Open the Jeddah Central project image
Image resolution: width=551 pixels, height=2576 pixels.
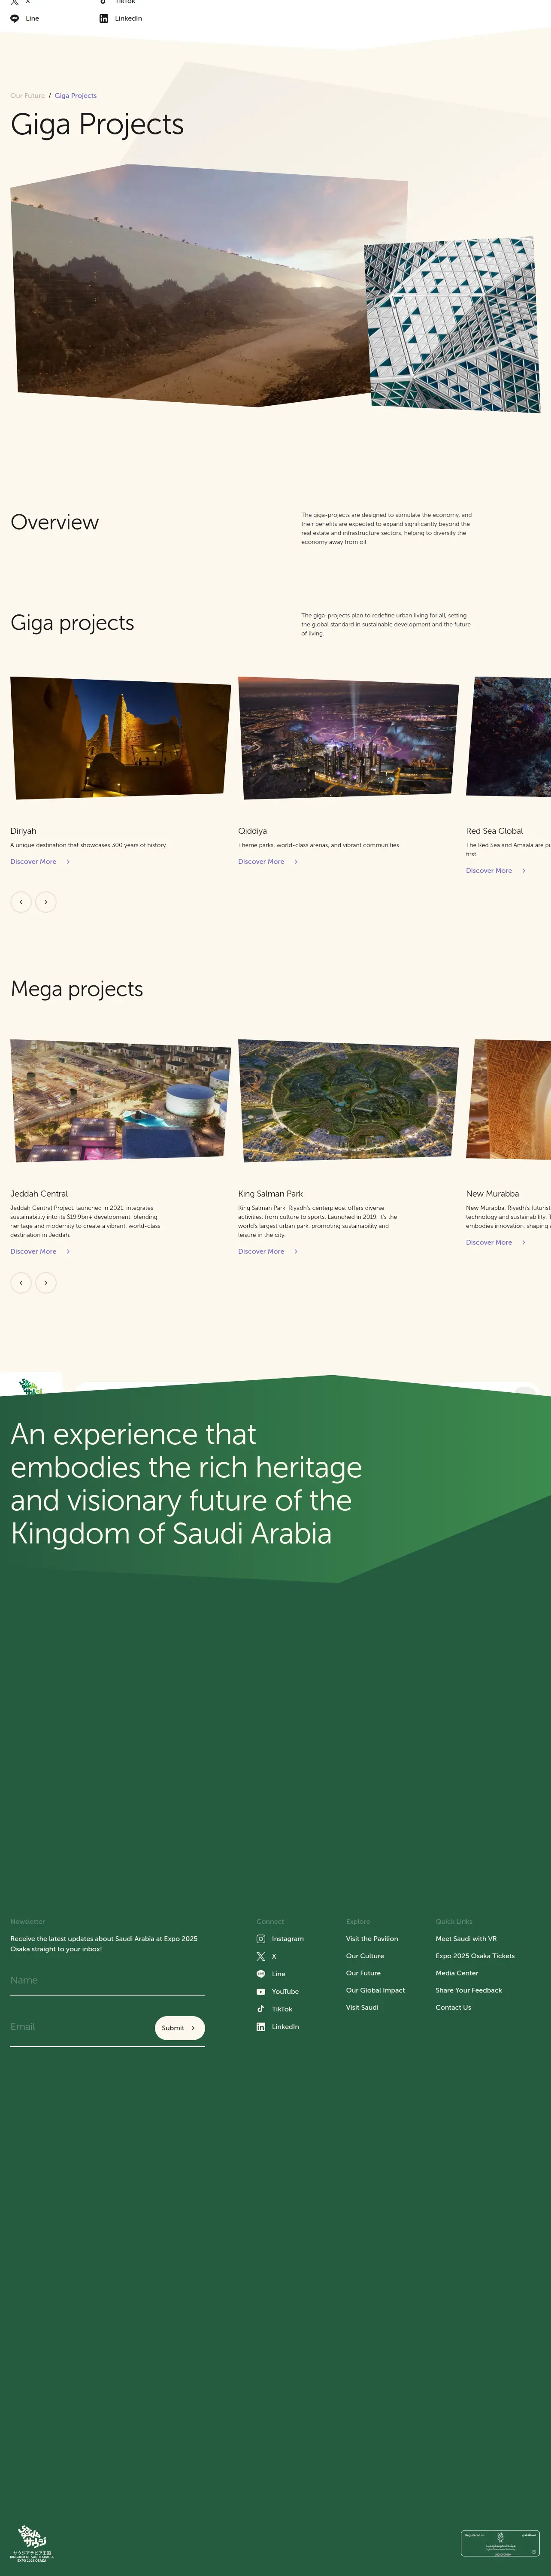click(120, 1100)
